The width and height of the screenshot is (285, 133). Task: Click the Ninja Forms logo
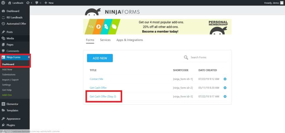pyautogui.click(x=112, y=12)
